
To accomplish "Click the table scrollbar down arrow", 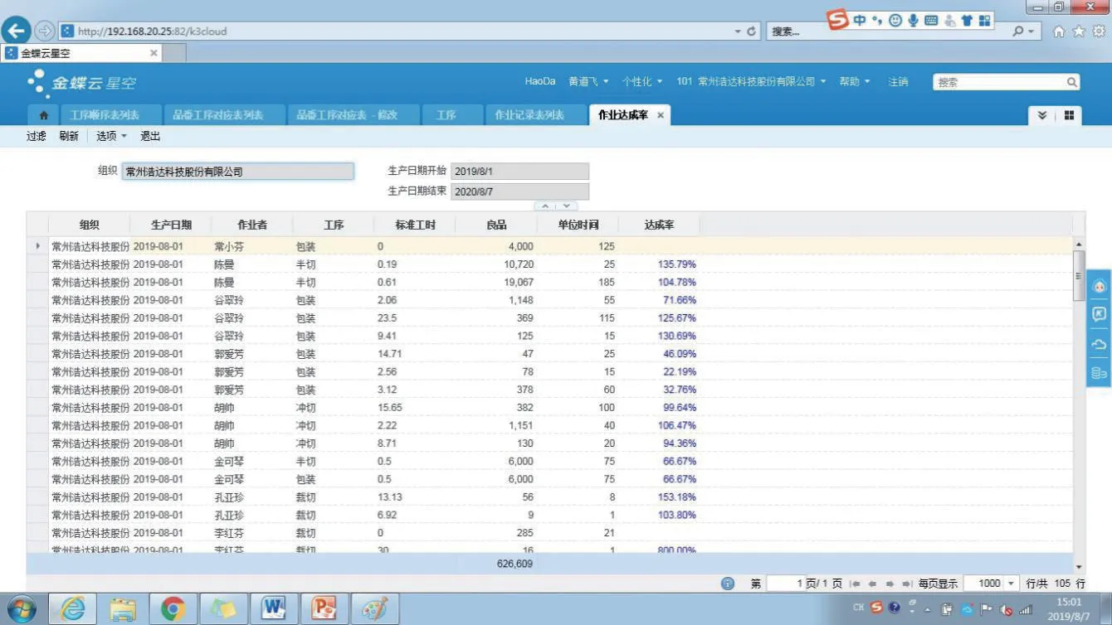I will pos(1079,566).
